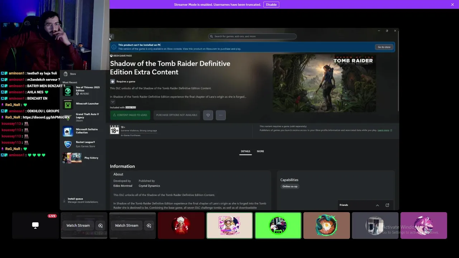459x258 pixels.
Task: Click Eidos Montreal developer name
Action: pyautogui.click(x=123, y=186)
